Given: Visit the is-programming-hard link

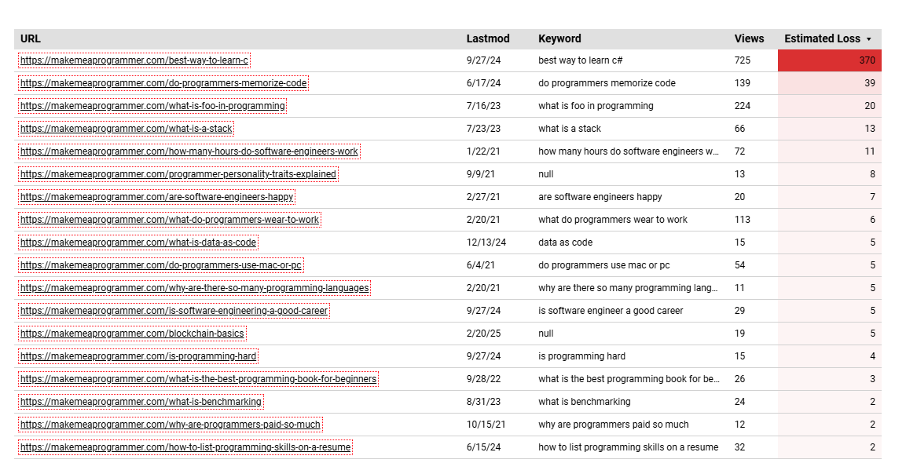Looking at the screenshot, I should tap(138, 356).
